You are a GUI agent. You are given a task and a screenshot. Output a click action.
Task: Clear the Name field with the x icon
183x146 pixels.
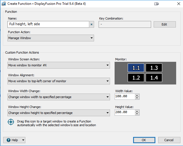91,24
